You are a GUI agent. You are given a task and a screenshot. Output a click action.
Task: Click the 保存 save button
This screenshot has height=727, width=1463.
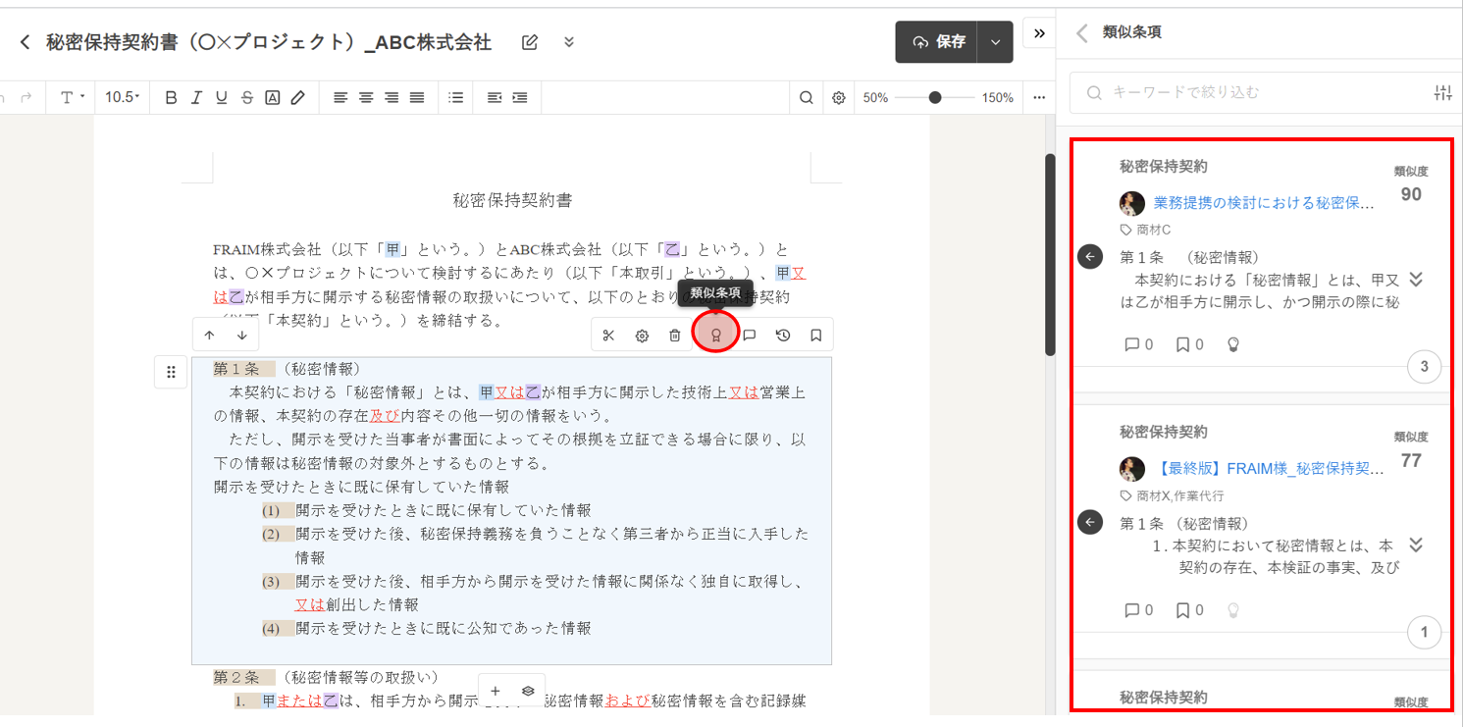point(937,42)
